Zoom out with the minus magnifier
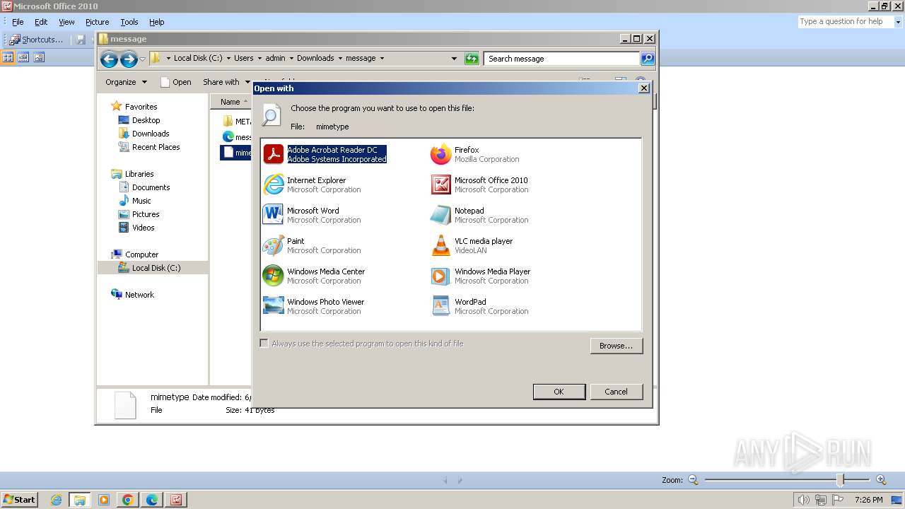 (x=693, y=480)
